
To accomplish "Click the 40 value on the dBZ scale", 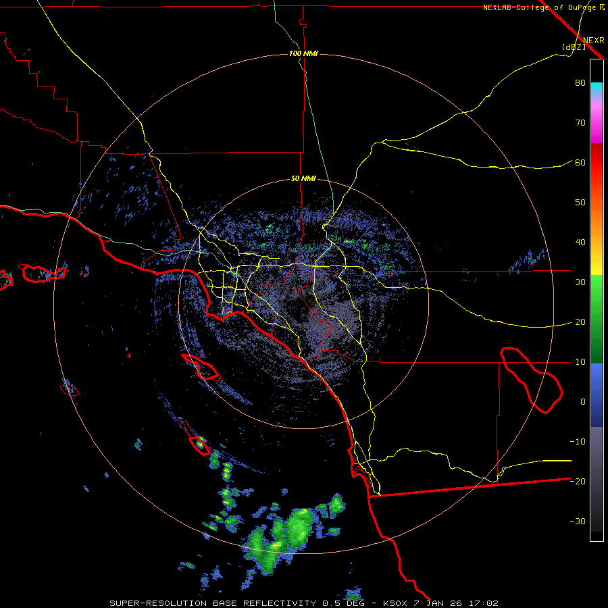I will 580,243.
